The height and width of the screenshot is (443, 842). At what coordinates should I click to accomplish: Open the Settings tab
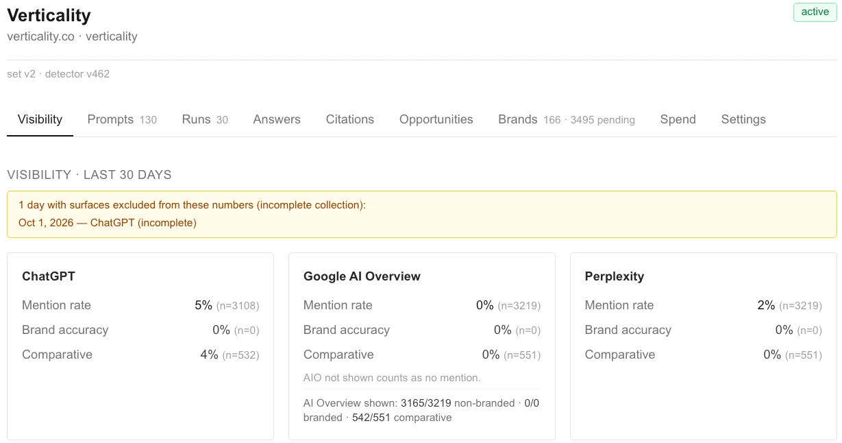(x=743, y=119)
